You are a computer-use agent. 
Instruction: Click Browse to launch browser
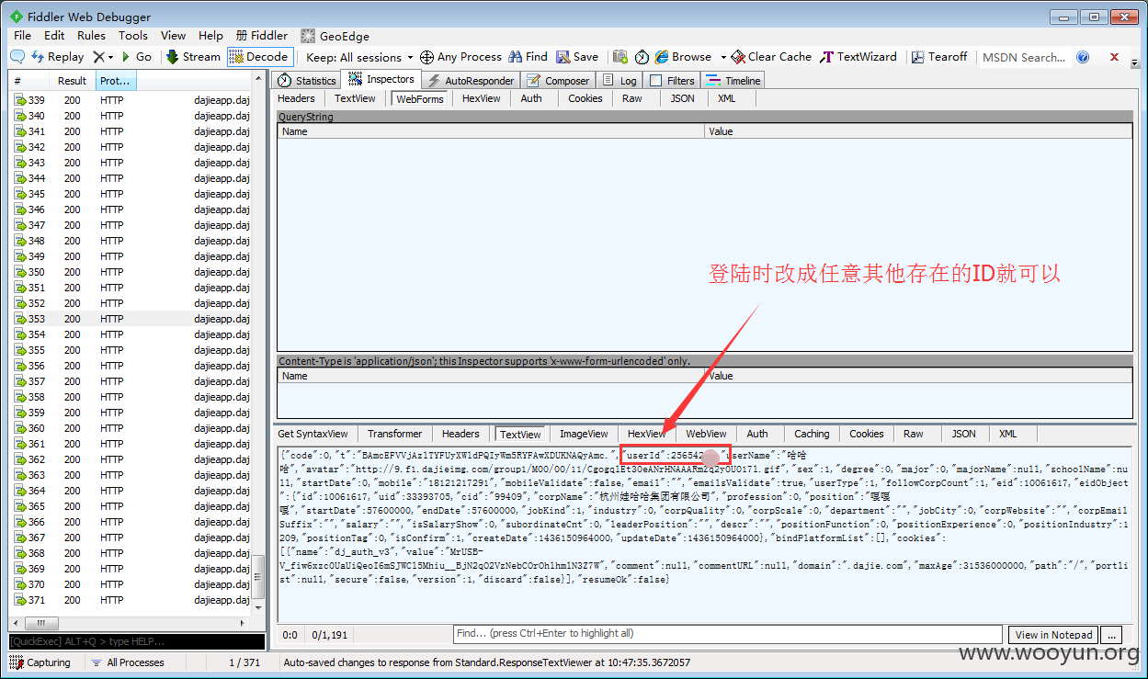coord(683,57)
